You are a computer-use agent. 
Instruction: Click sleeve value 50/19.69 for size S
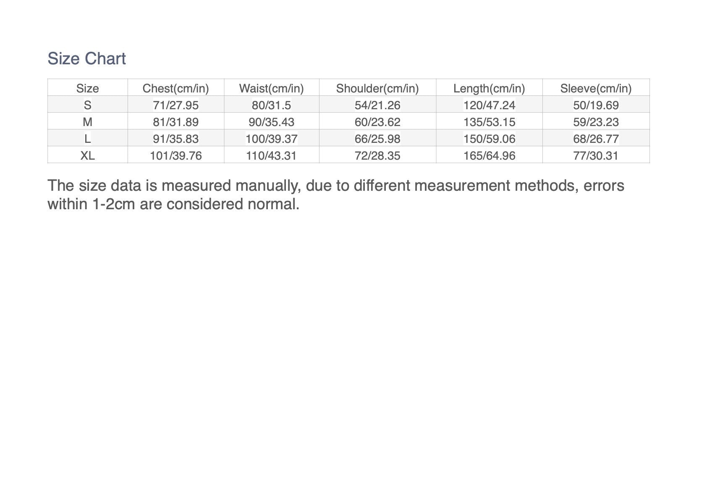(596, 105)
